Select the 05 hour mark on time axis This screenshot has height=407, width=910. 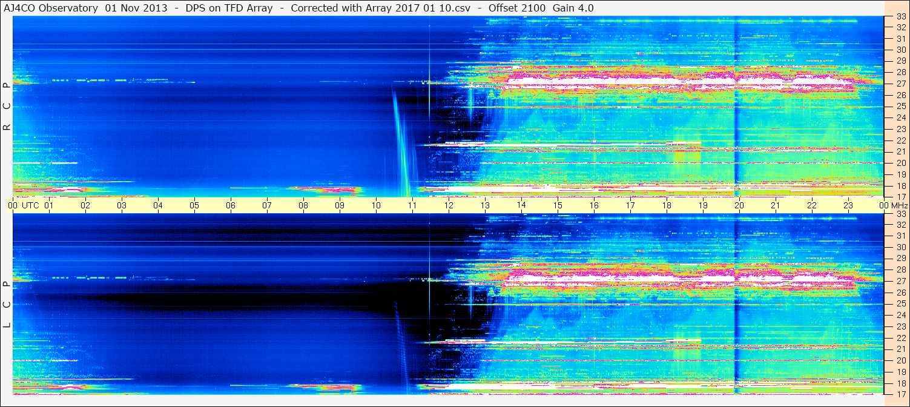194,206
